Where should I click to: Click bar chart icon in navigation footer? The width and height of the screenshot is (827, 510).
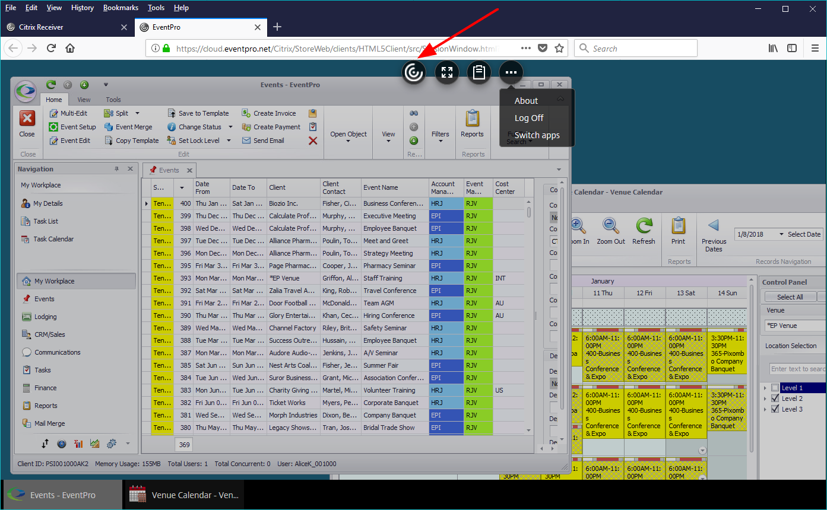(x=78, y=444)
